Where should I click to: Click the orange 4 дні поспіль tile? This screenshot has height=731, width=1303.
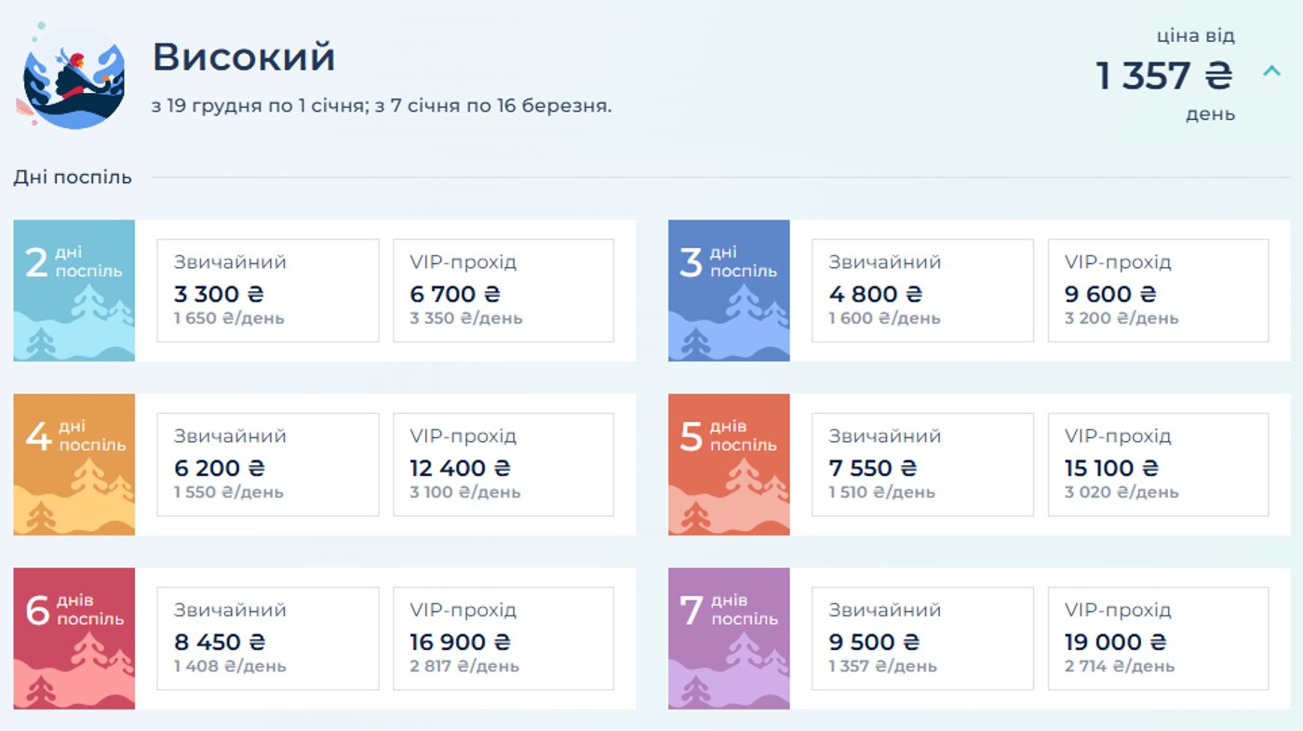[74, 464]
